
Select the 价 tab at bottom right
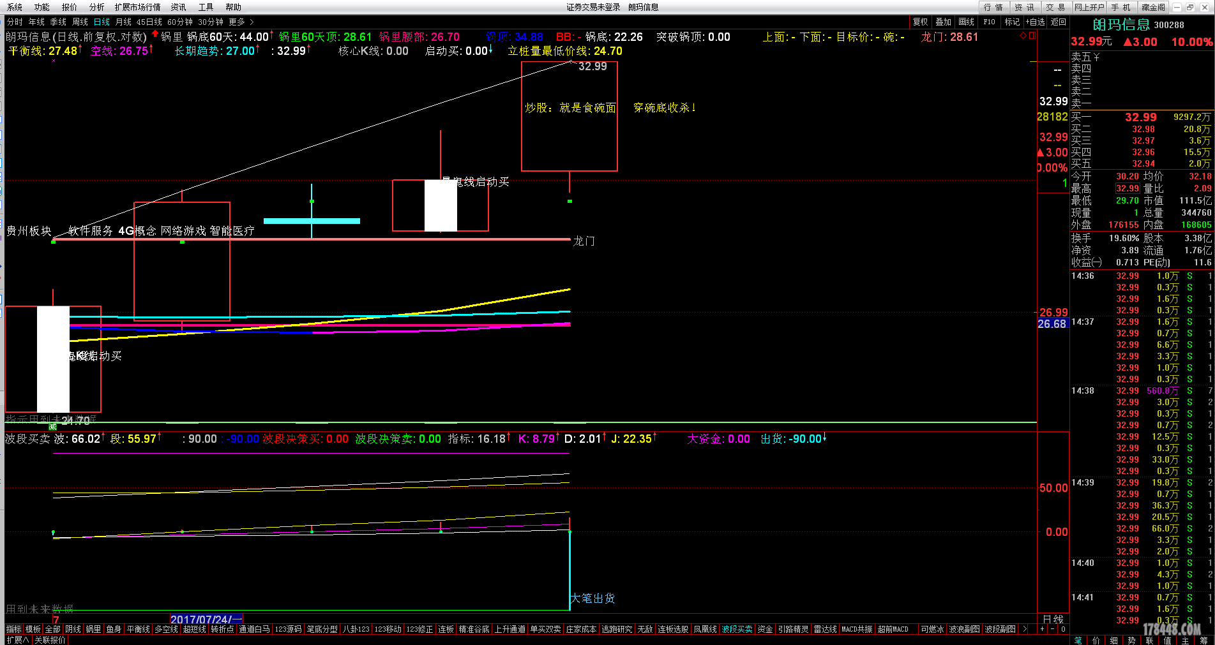[x=1096, y=640]
